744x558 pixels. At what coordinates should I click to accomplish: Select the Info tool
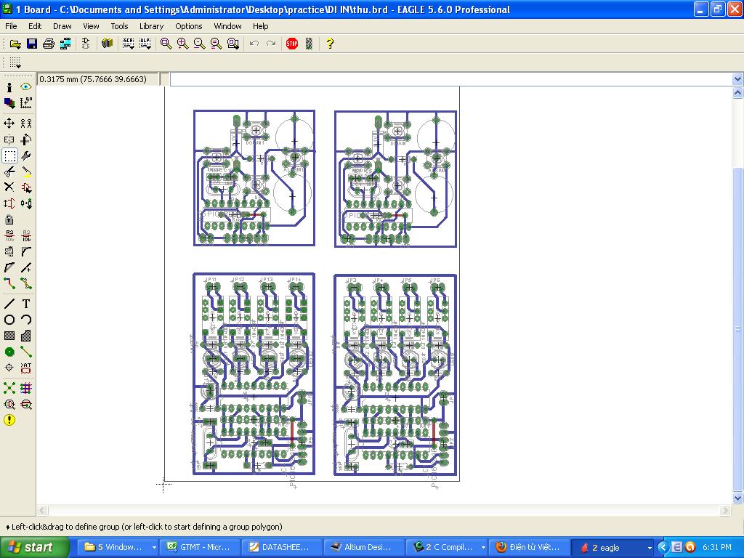(x=9, y=87)
